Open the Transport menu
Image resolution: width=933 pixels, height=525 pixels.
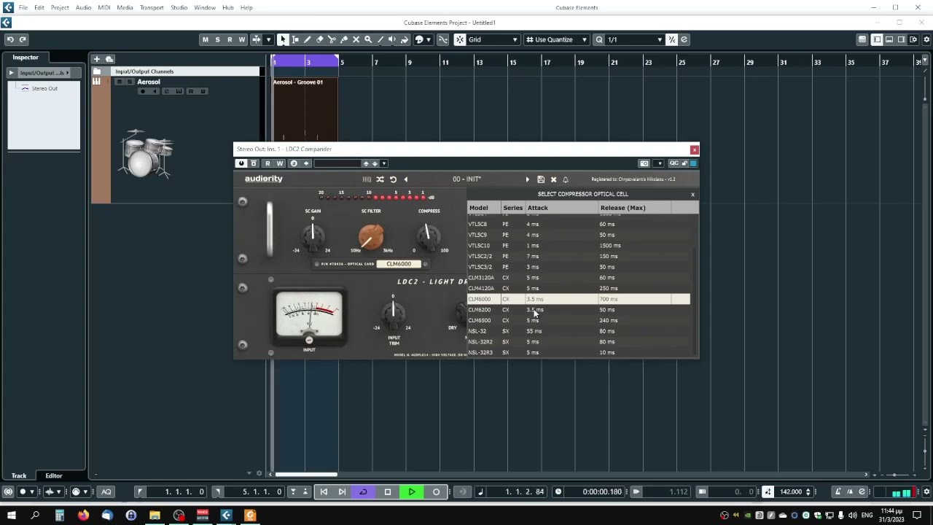pos(152,7)
